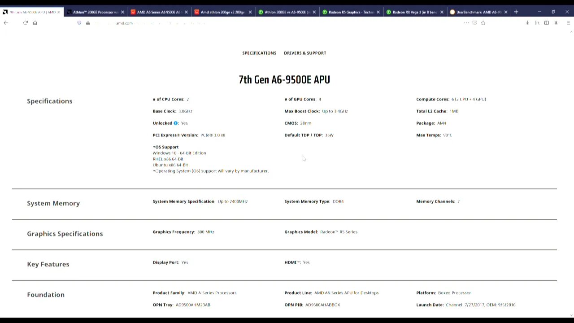
Task: Click the address bar URL field
Action: pyautogui.click(x=269, y=23)
